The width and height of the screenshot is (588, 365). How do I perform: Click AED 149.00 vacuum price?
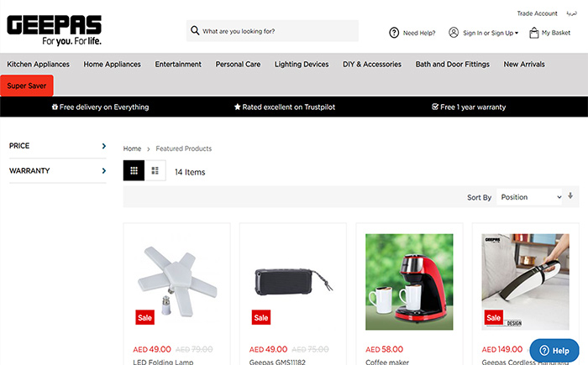pyautogui.click(x=502, y=349)
